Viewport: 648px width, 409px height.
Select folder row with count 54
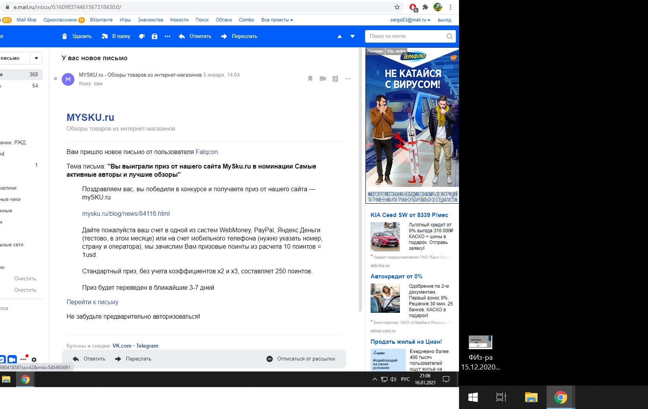(x=21, y=86)
